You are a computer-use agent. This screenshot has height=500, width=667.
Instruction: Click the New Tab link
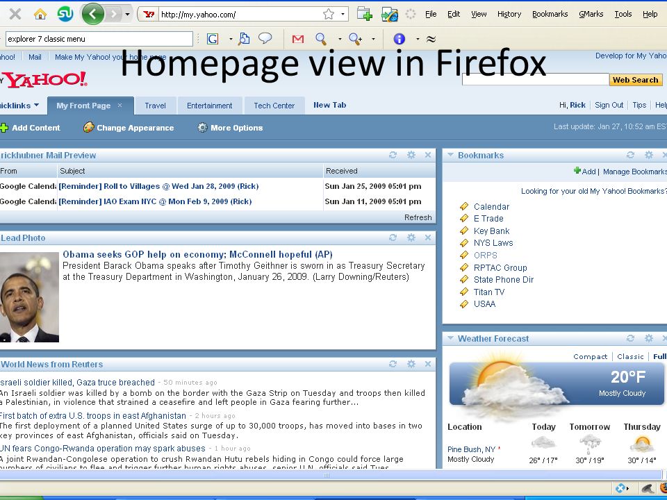coord(329,105)
